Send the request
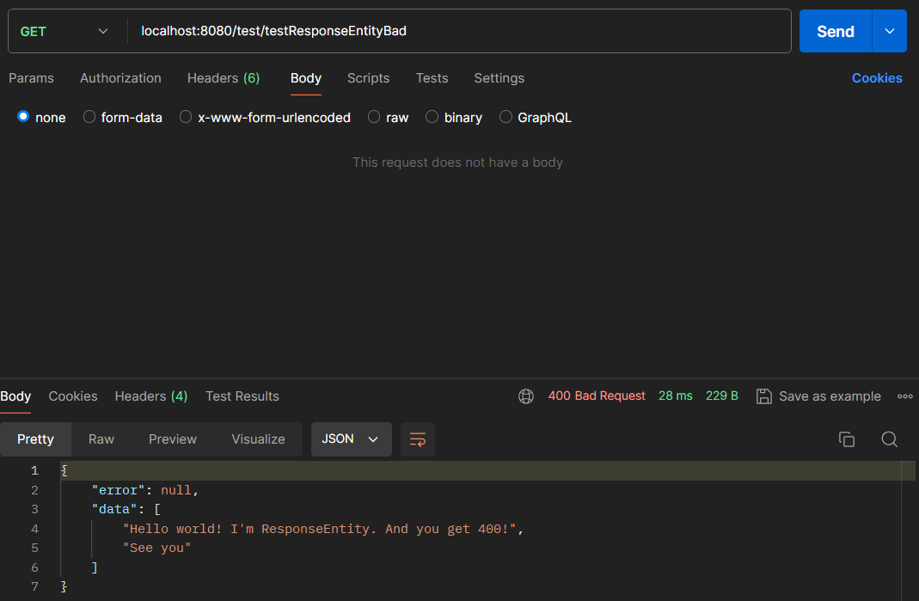Viewport: 919px width, 601px height. 836,31
